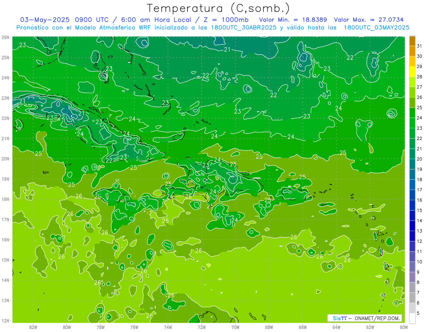Click the "16N" latitude axis label
This screenshot has height=332, width=429.
(x=5, y=240)
